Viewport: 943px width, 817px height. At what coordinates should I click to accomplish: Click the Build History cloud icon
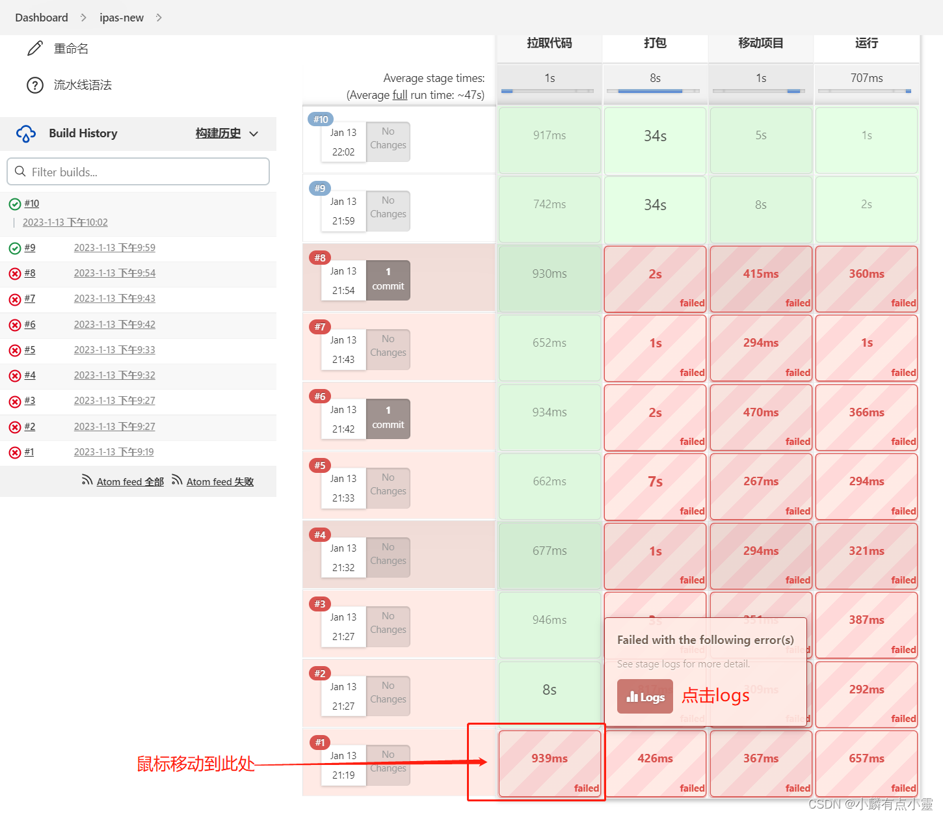coord(26,133)
